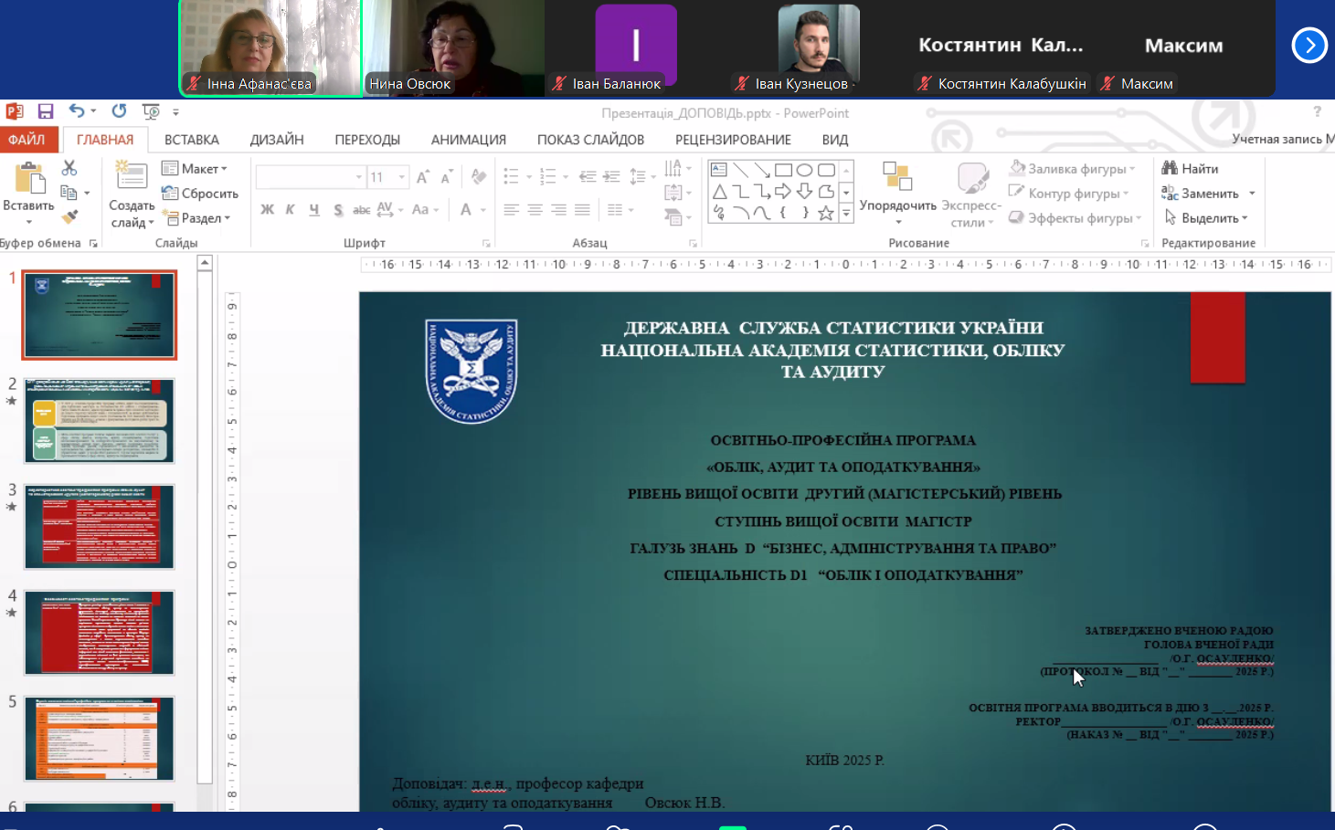Click the Найти binoculars button
The width and height of the screenshot is (1335, 830).
click(x=1190, y=169)
